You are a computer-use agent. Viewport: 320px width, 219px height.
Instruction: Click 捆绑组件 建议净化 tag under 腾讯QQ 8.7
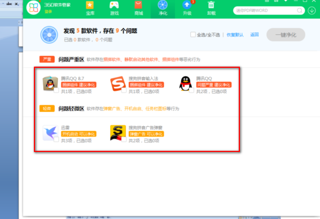click(79, 85)
